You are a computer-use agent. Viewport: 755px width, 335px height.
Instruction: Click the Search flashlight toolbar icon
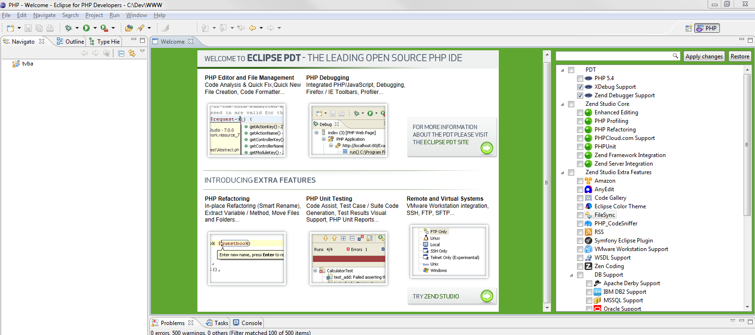pos(141,28)
